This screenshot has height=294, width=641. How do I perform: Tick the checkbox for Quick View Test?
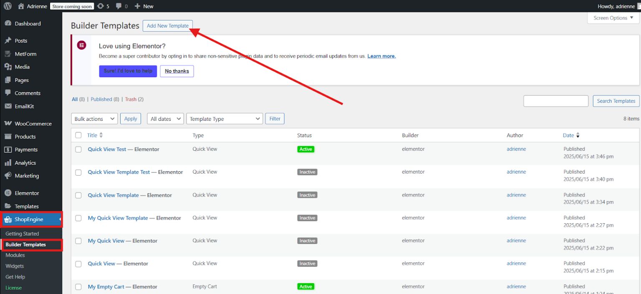[78, 149]
